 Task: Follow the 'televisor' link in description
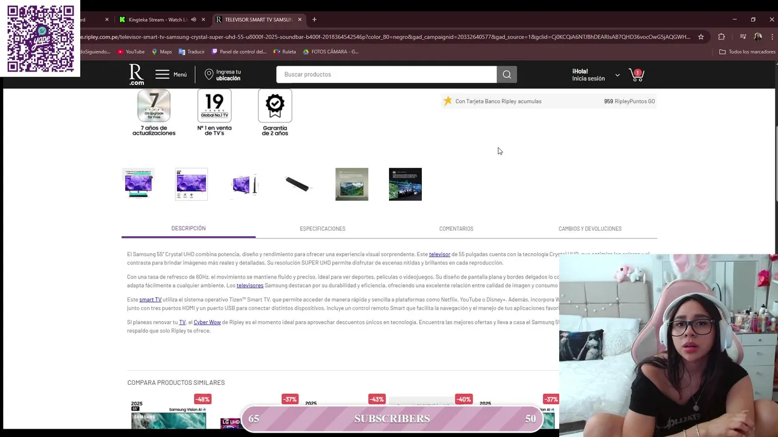tap(439, 254)
